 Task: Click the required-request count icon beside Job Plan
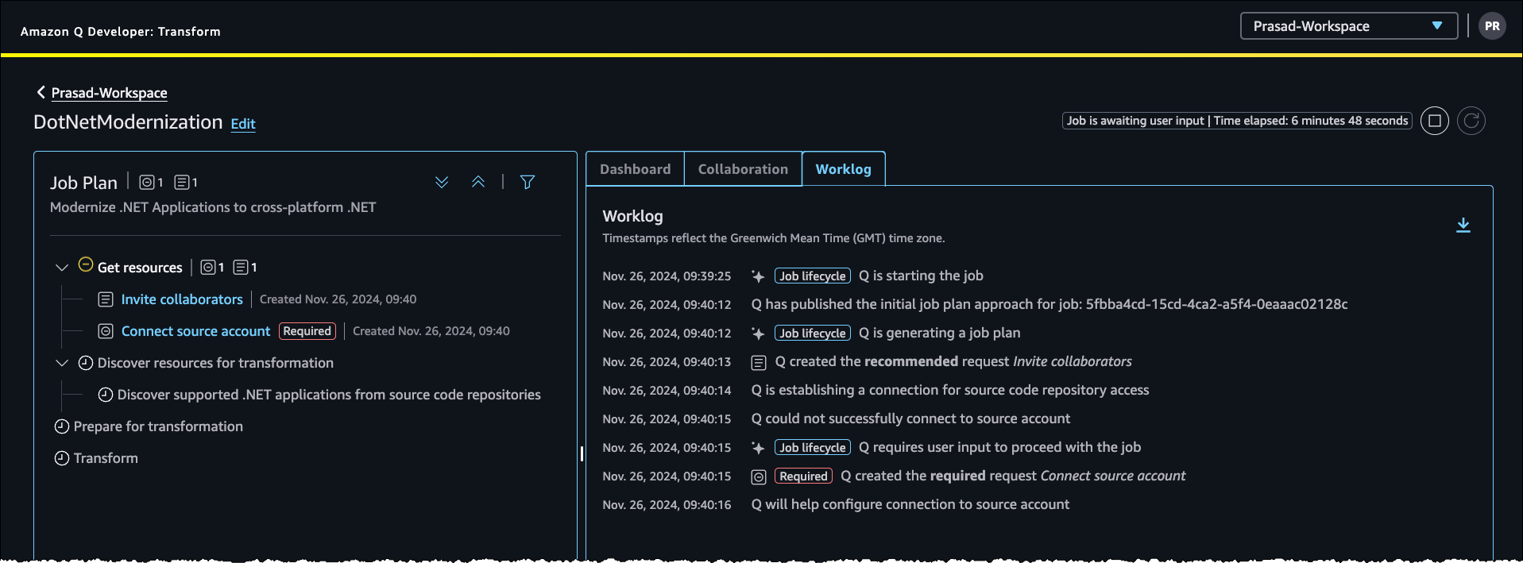[146, 183]
